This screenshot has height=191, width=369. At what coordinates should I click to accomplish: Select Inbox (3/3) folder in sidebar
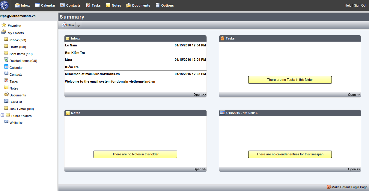pyautogui.click(x=18, y=40)
